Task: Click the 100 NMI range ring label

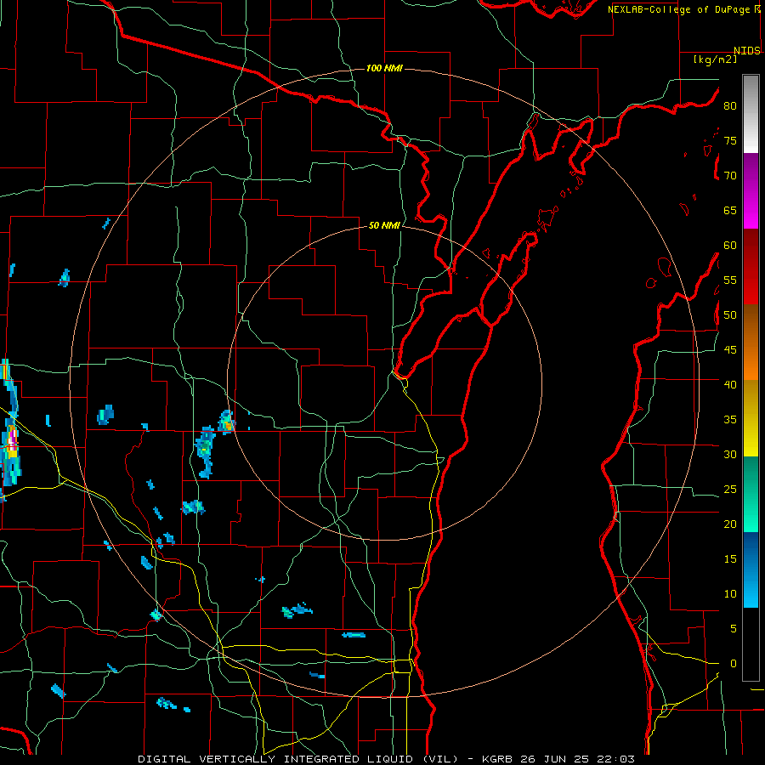Action: click(384, 68)
